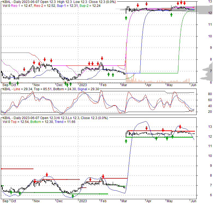Click the 10 price label on the top chart's axis

(x=210, y=36)
